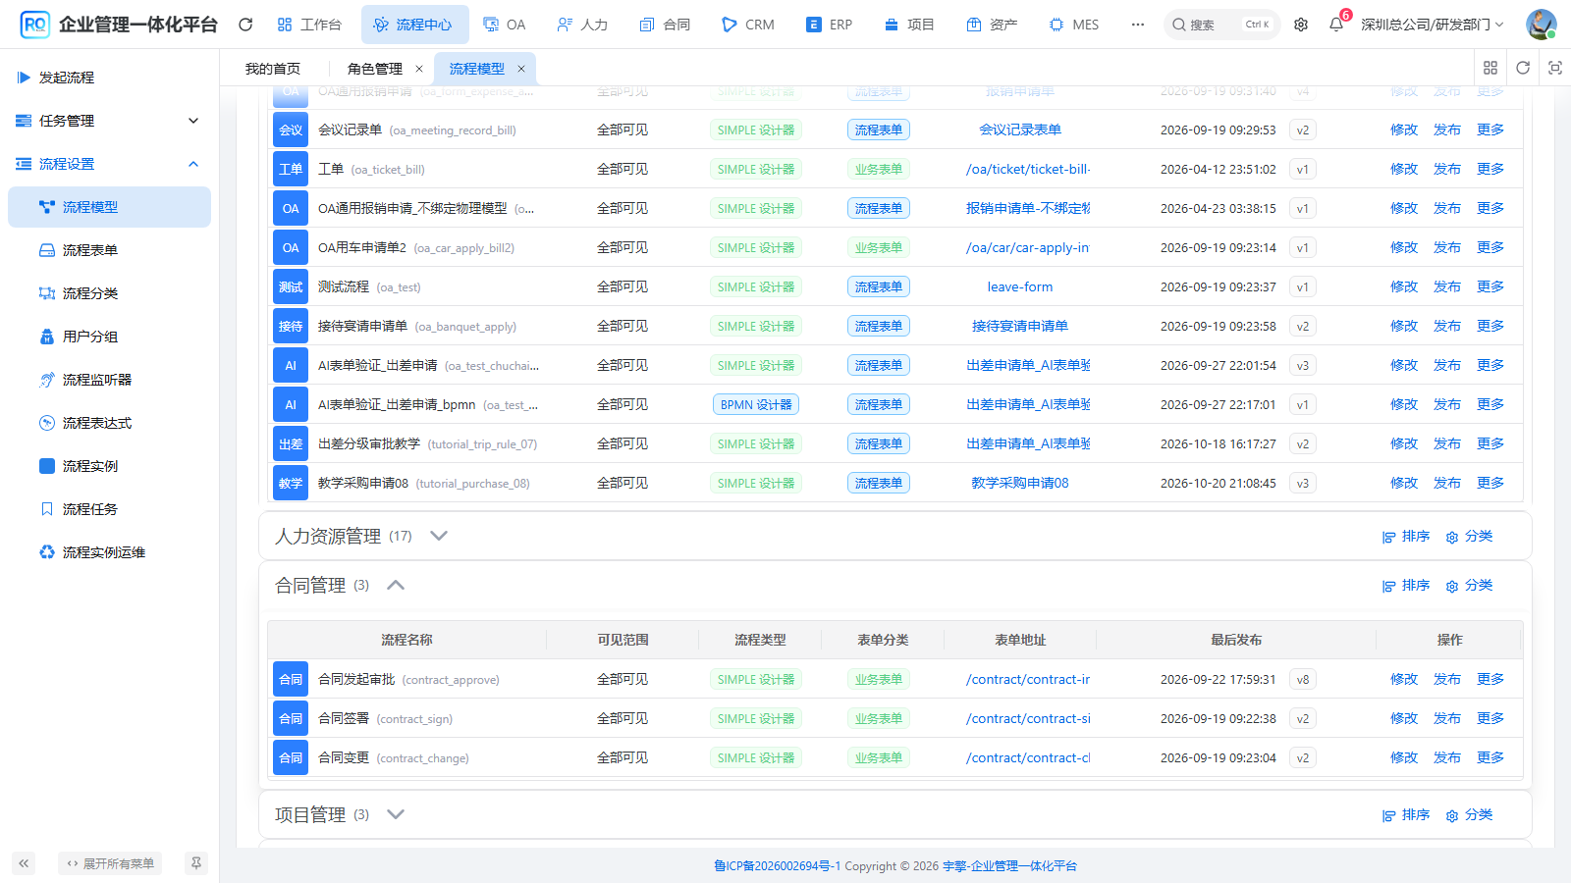This screenshot has height=883, width=1571.
Task: Expand the 任务管理 sidebar menu
Action: coord(109,121)
